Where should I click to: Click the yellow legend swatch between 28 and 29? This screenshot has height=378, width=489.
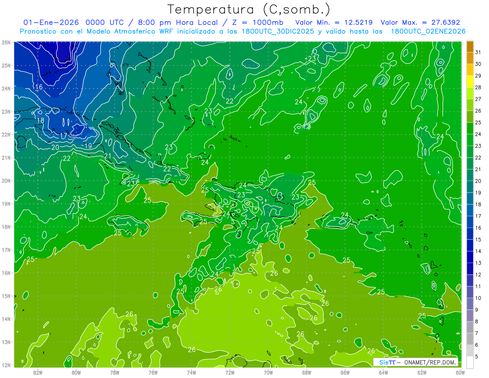470,82
